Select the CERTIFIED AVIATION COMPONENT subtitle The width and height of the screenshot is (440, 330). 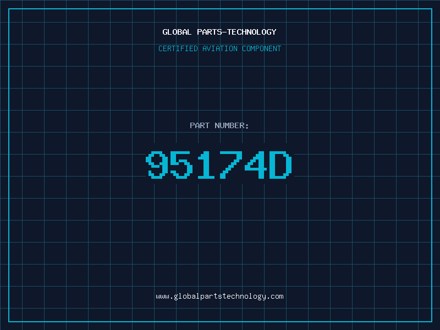[219, 48]
